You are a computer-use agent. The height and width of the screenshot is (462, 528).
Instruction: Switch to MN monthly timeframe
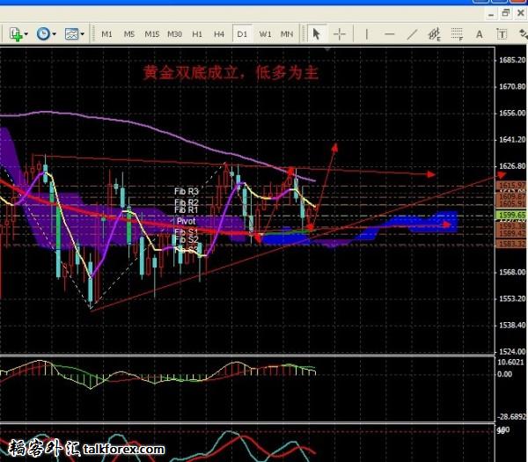pyautogui.click(x=287, y=34)
